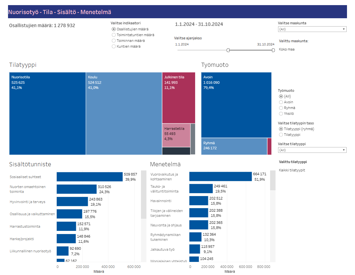Click the Neuvonta ja ohjaus row label

pos(166,225)
